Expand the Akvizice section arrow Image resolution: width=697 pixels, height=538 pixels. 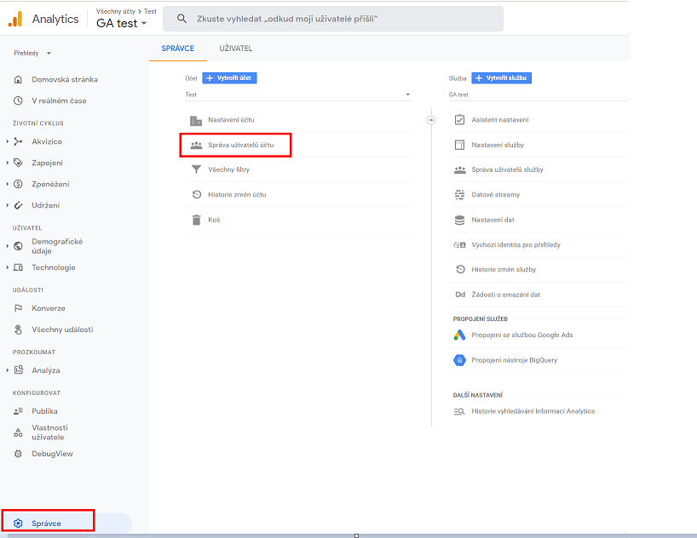[x=8, y=141]
